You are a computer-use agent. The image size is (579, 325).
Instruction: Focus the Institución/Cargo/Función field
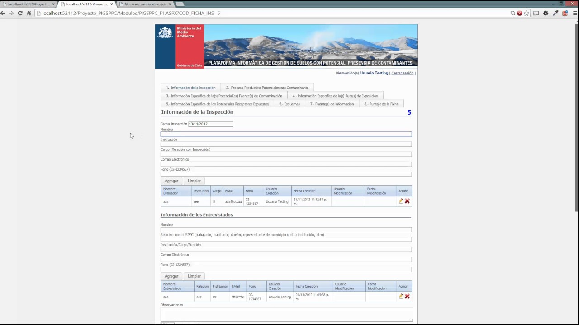pyautogui.click(x=286, y=249)
